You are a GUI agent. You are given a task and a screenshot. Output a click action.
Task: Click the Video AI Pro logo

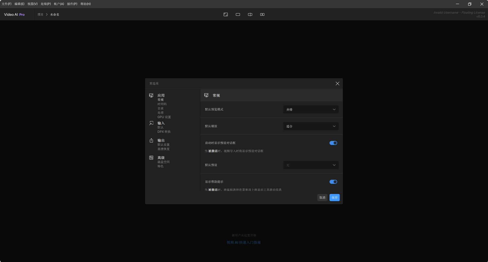14,14
